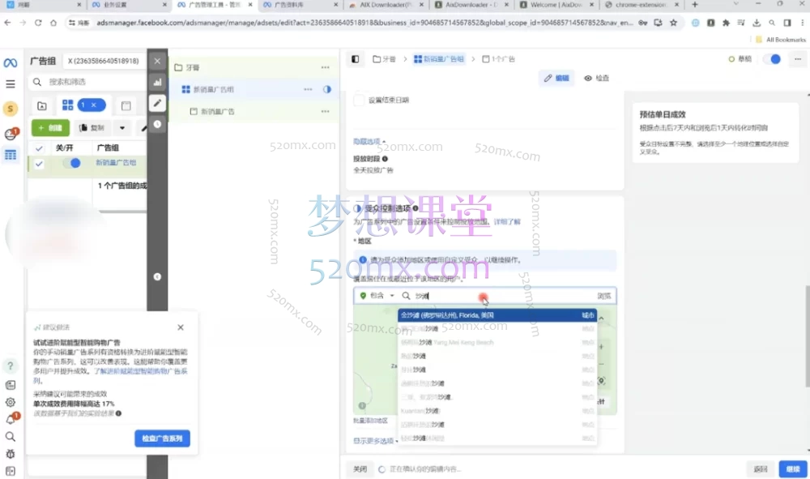Viewport: 810px width, 479px height.
Task: Open the notifications icon with red badge
Action: [11, 131]
